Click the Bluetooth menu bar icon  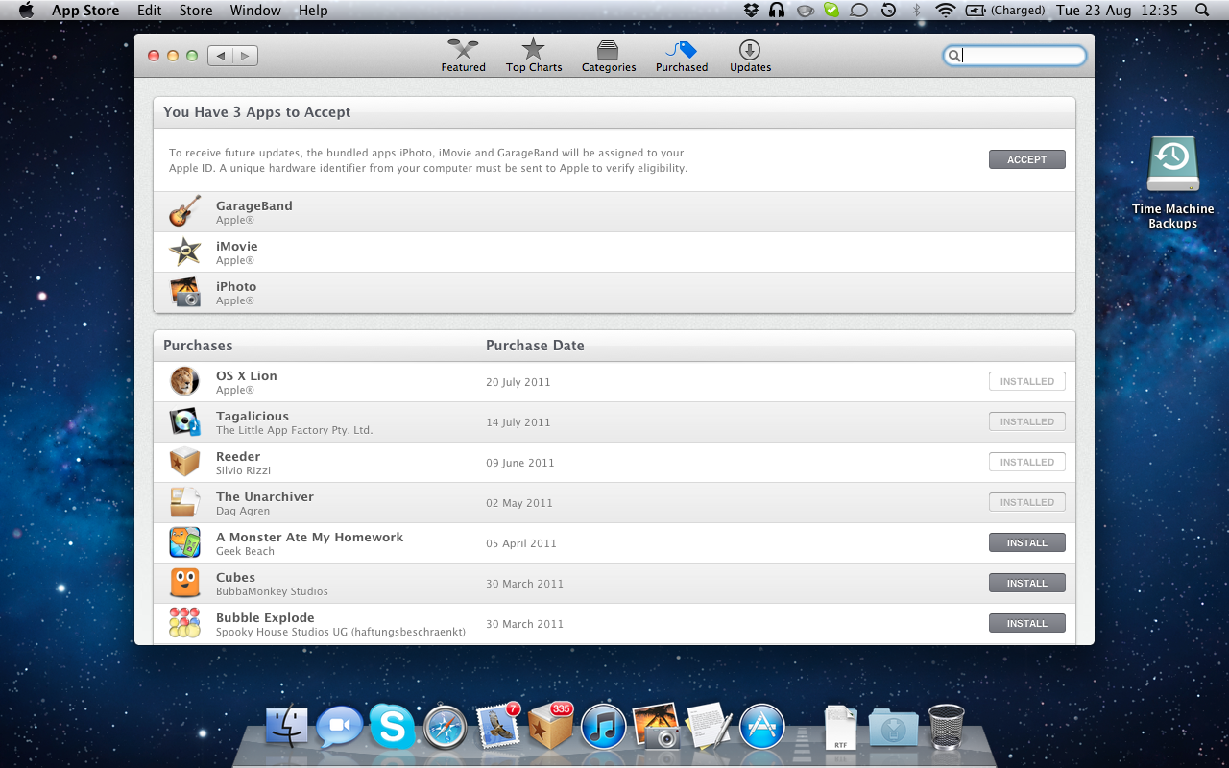[x=917, y=11]
